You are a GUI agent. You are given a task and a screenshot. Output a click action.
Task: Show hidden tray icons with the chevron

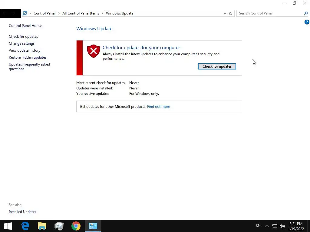point(267,226)
